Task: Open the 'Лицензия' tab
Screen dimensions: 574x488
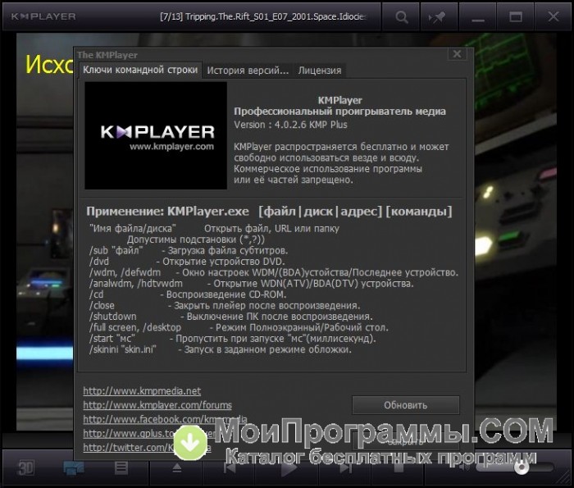Action: [320, 71]
